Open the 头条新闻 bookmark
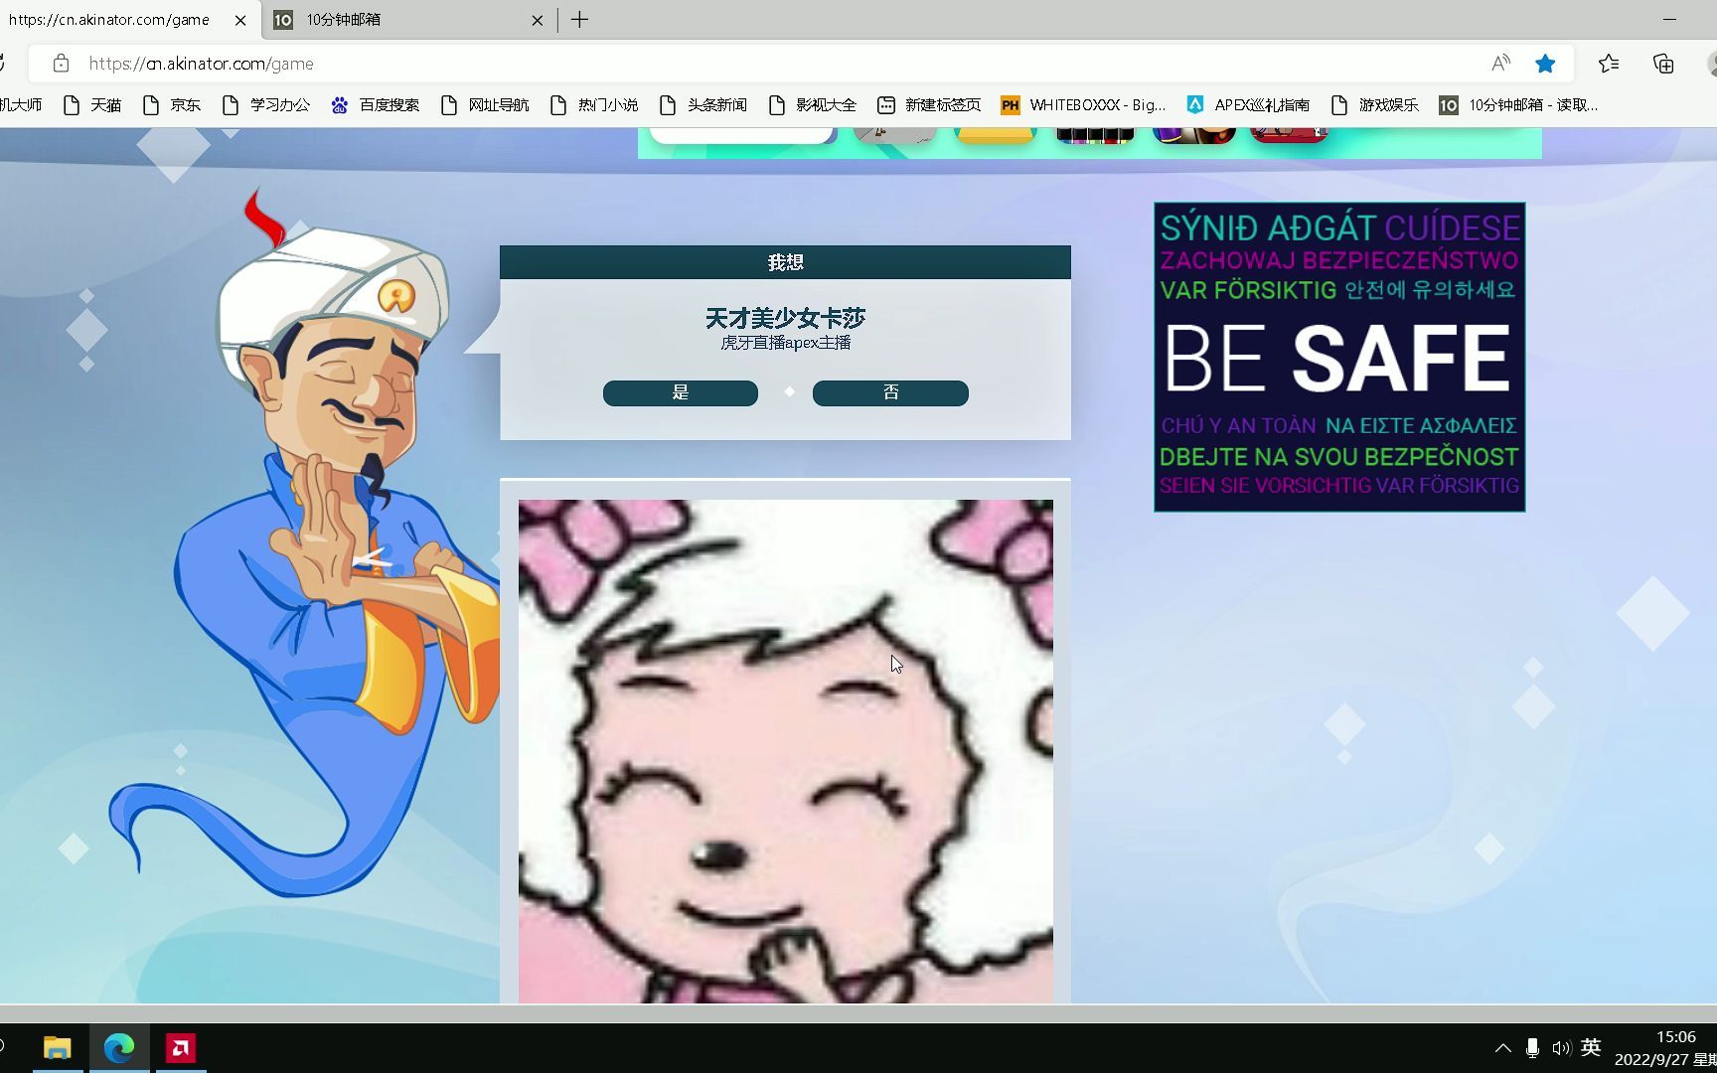The width and height of the screenshot is (1717, 1073). (703, 104)
